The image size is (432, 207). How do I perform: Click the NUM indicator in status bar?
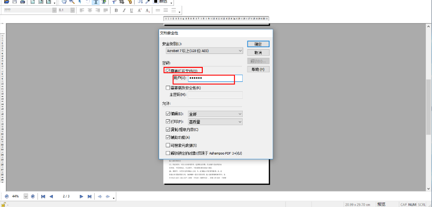pos(412,205)
